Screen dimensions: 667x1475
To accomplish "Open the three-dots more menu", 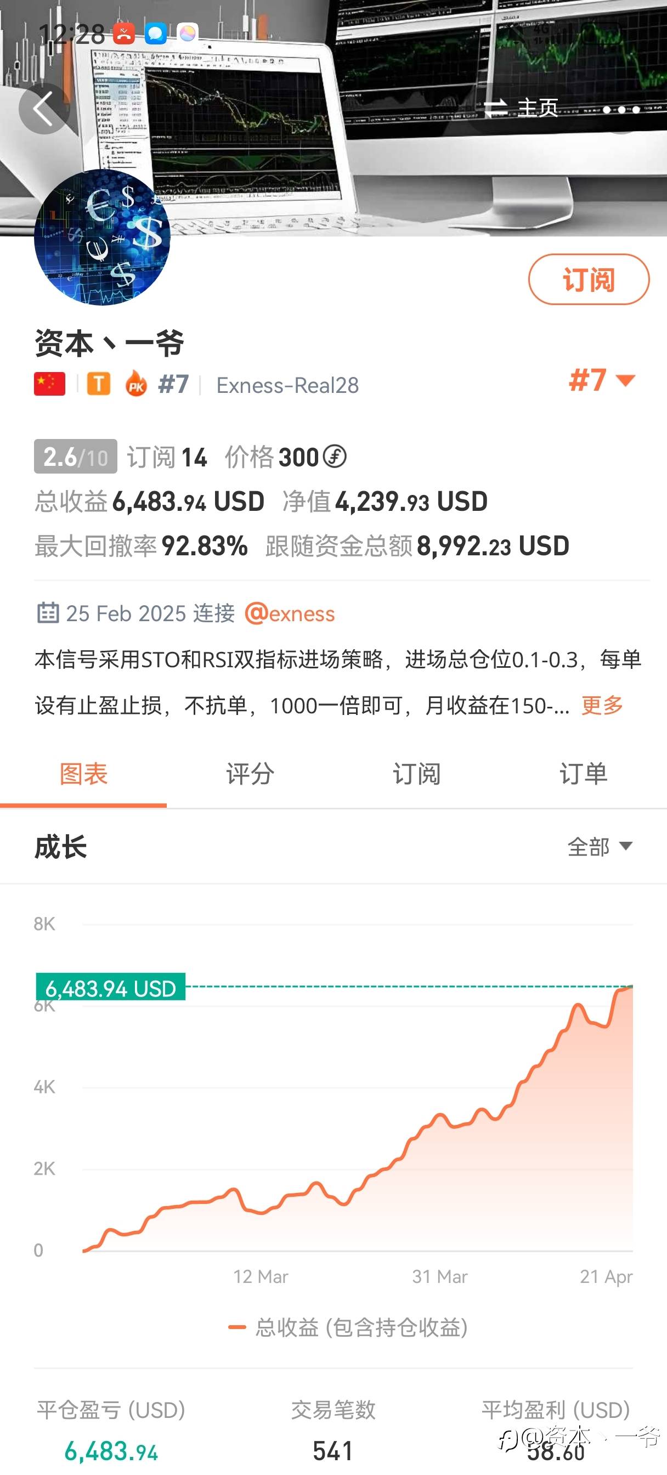I will coord(622,109).
